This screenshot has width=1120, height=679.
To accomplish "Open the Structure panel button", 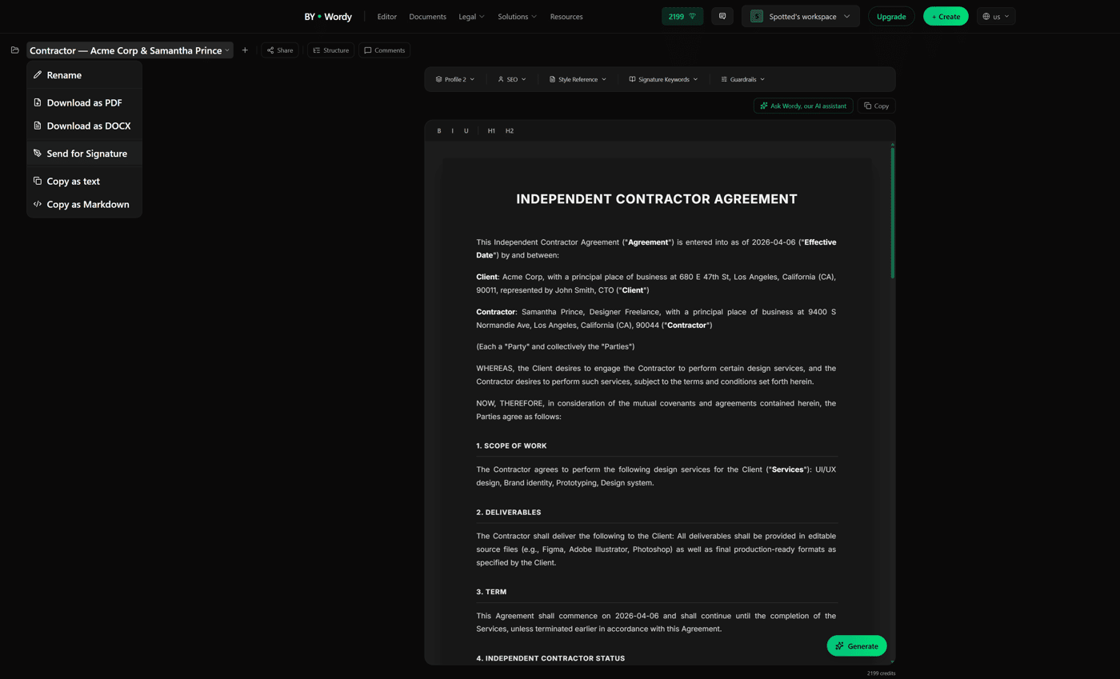I will point(330,50).
